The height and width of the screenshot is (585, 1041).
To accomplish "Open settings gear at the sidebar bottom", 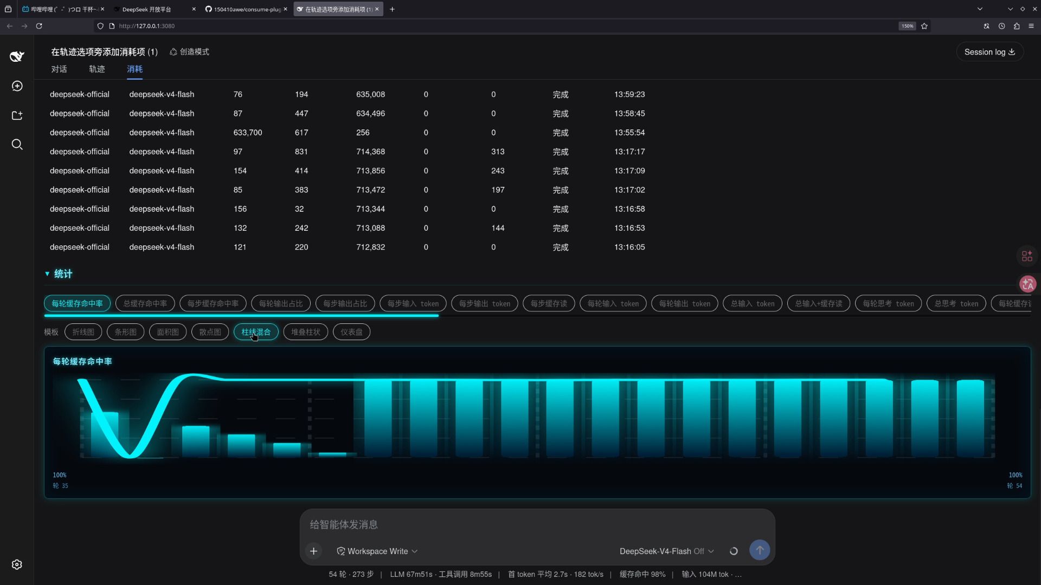I will coord(17,564).
